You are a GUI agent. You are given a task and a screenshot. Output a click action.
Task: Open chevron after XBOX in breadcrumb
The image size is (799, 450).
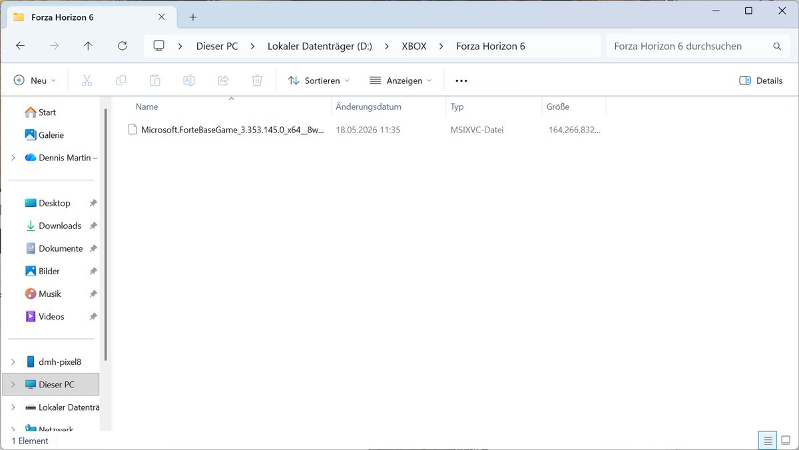tap(441, 46)
